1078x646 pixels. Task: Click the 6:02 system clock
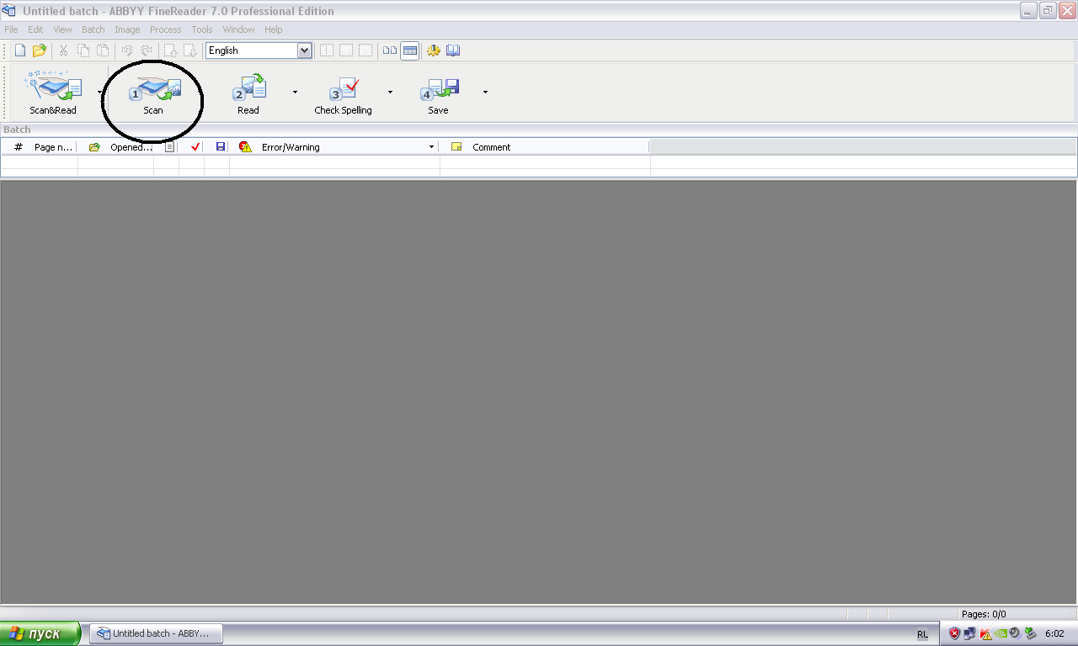pos(1054,633)
